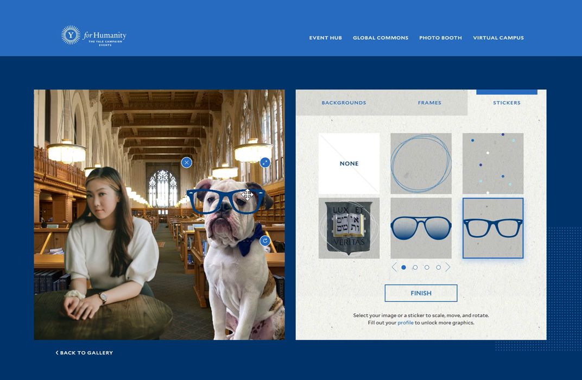Select fourth sticker page dot
Image resolution: width=582 pixels, height=380 pixels.
coord(438,267)
